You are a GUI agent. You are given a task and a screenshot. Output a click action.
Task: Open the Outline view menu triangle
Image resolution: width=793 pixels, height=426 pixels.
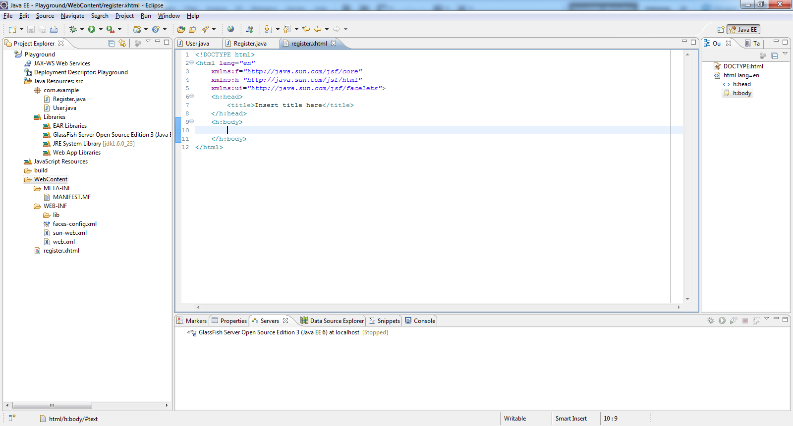coord(785,53)
